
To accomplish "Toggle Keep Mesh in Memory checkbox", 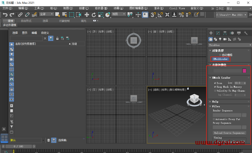I will pos(215,87).
